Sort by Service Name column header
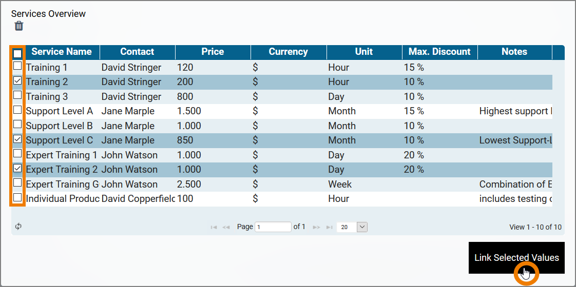 point(62,52)
